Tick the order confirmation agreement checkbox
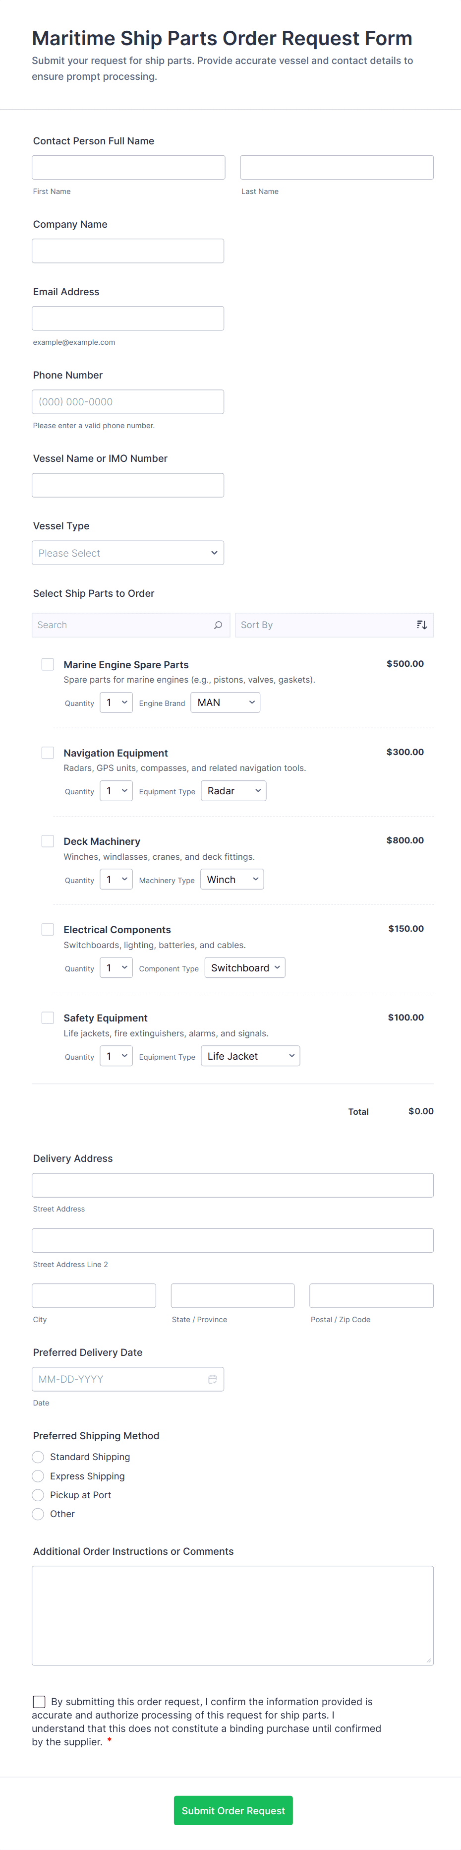The height and width of the screenshot is (1850, 461). click(40, 1701)
